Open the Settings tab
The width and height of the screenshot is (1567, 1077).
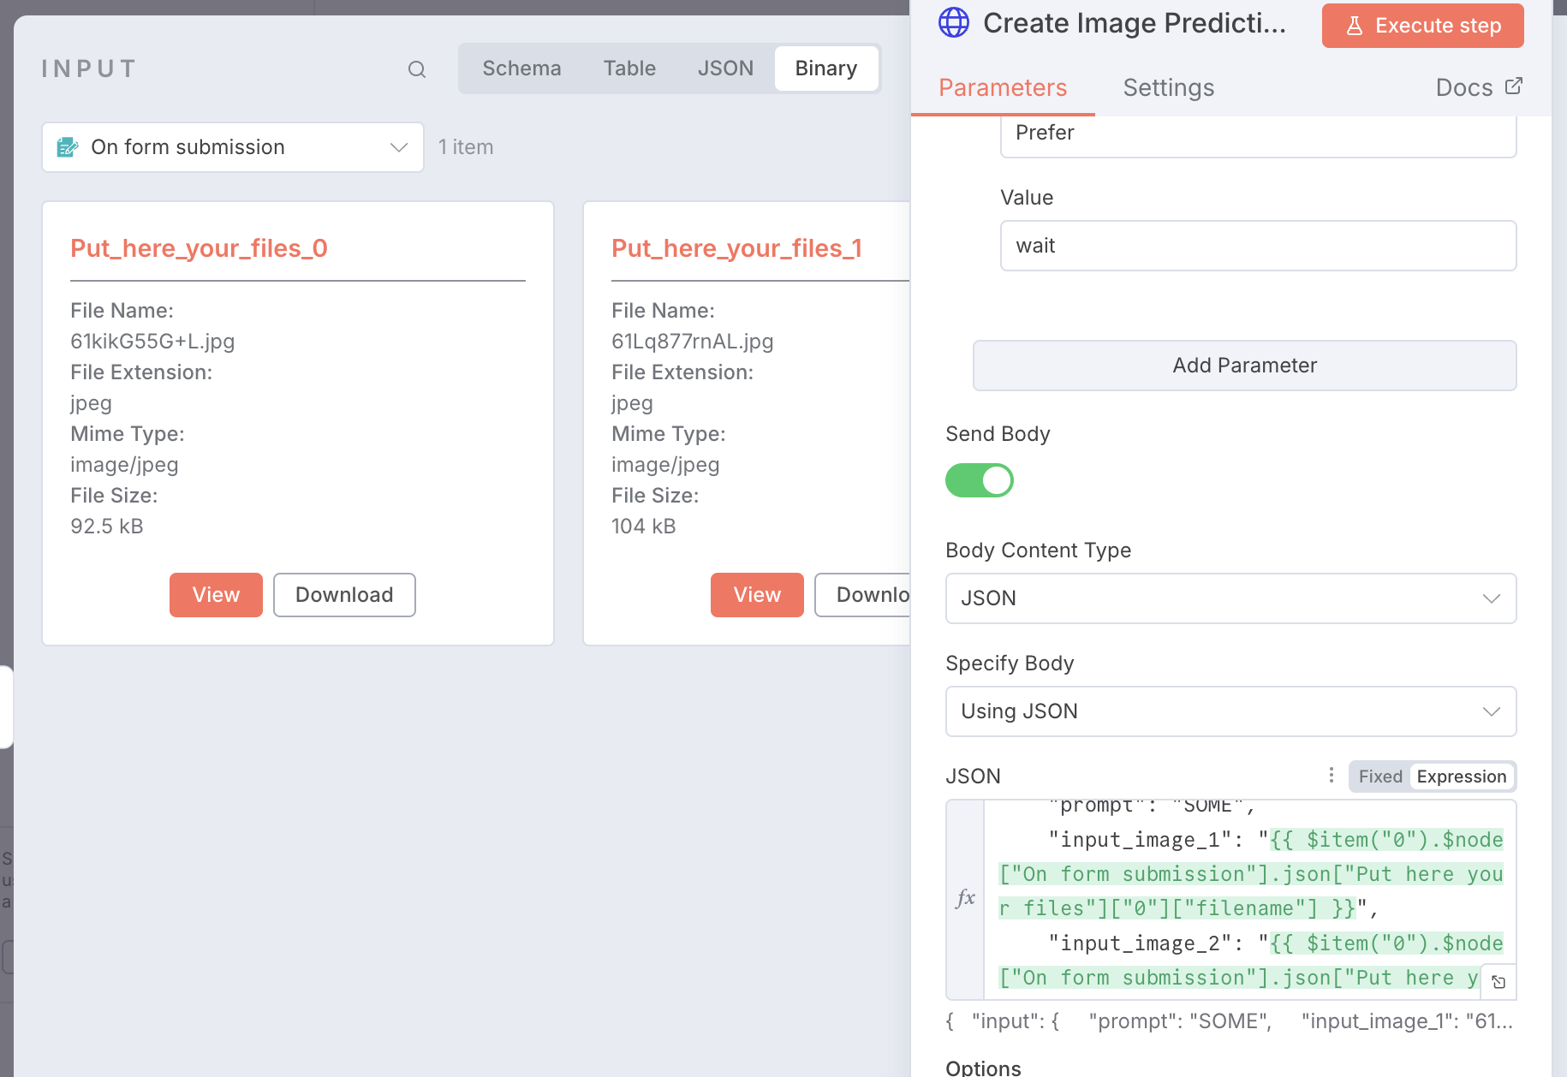pos(1168,87)
